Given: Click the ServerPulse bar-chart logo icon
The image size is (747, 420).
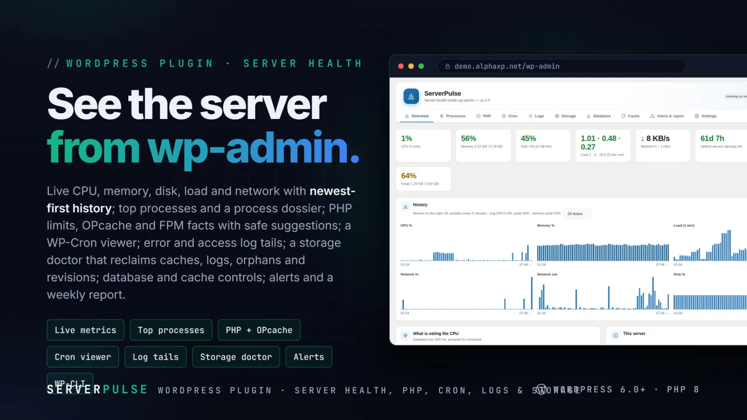Looking at the screenshot, I should click(411, 96).
